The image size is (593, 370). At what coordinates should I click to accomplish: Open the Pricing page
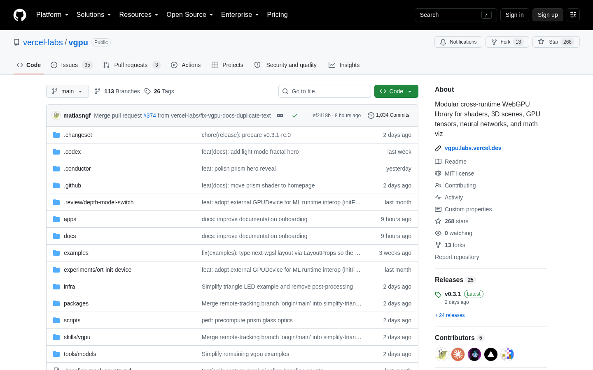(x=277, y=15)
